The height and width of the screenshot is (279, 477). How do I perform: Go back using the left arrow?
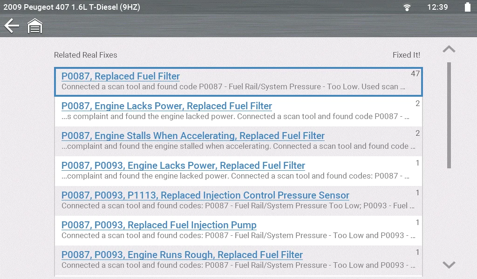pos(12,26)
